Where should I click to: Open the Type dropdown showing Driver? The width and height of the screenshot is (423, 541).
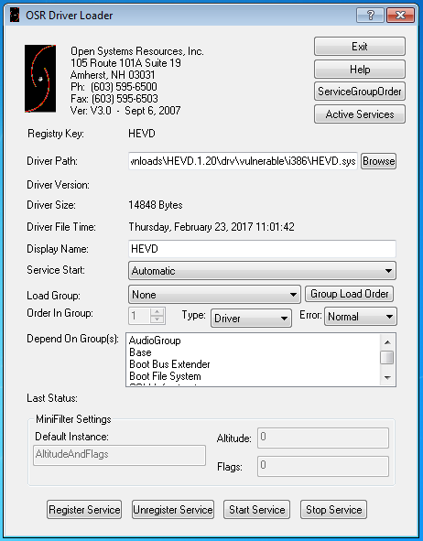pos(251,318)
